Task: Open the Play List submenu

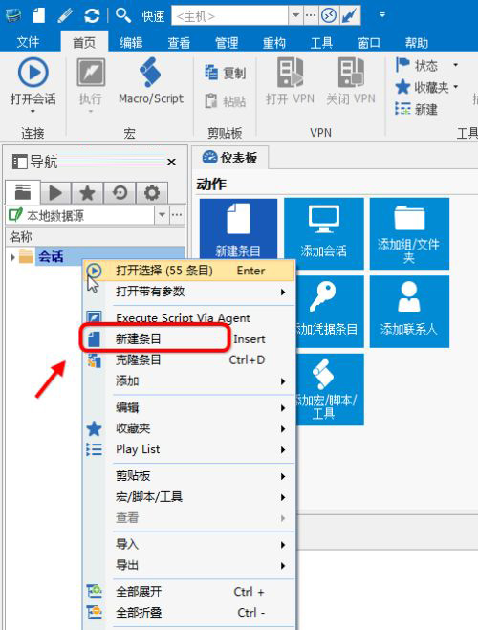Action: [189, 449]
